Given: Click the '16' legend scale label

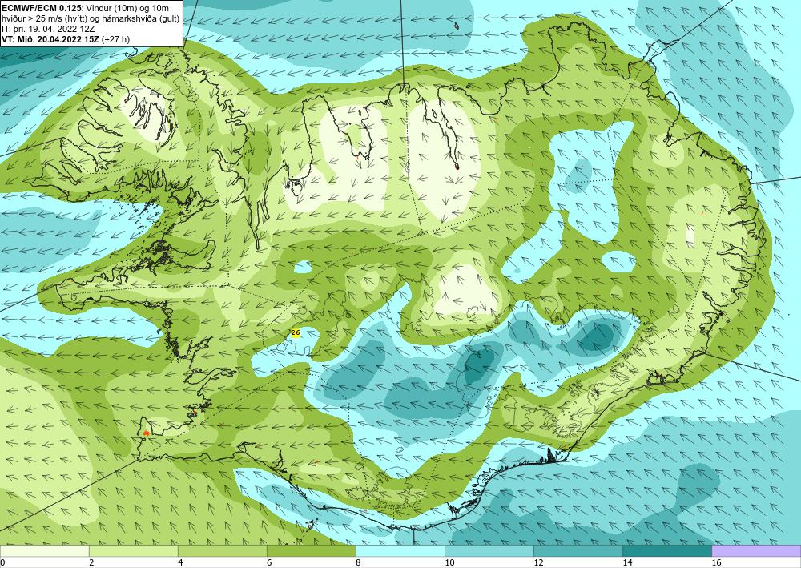Looking at the screenshot, I should click(x=716, y=562).
